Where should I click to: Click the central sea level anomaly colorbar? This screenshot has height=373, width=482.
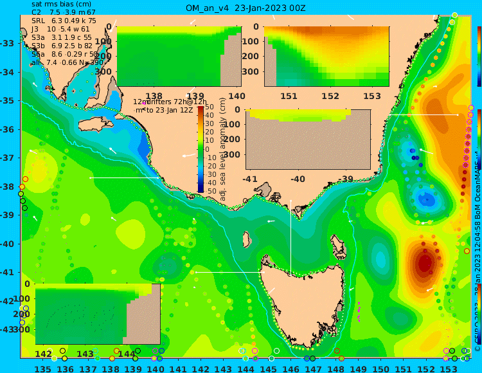pyautogui.click(x=201, y=149)
